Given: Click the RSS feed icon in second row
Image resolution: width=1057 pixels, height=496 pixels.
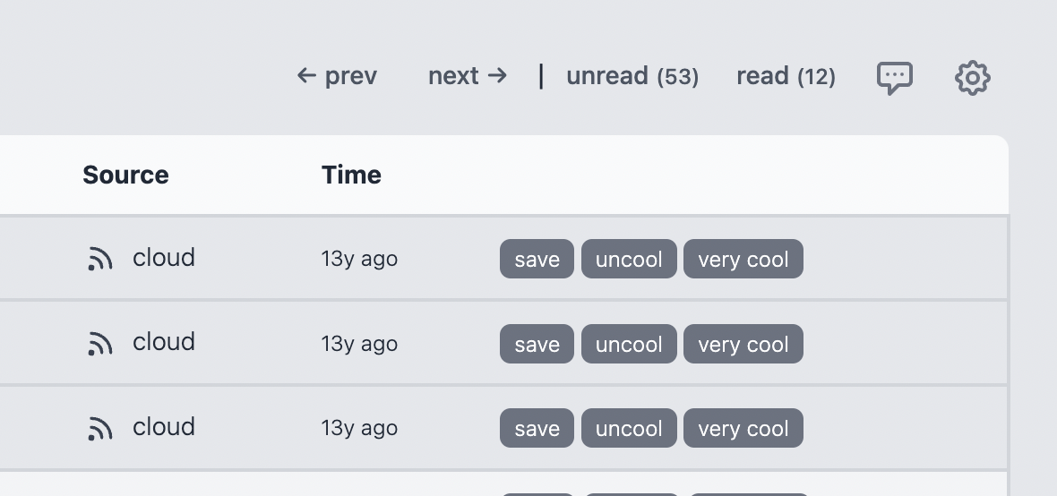Looking at the screenshot, I should 99,344.
